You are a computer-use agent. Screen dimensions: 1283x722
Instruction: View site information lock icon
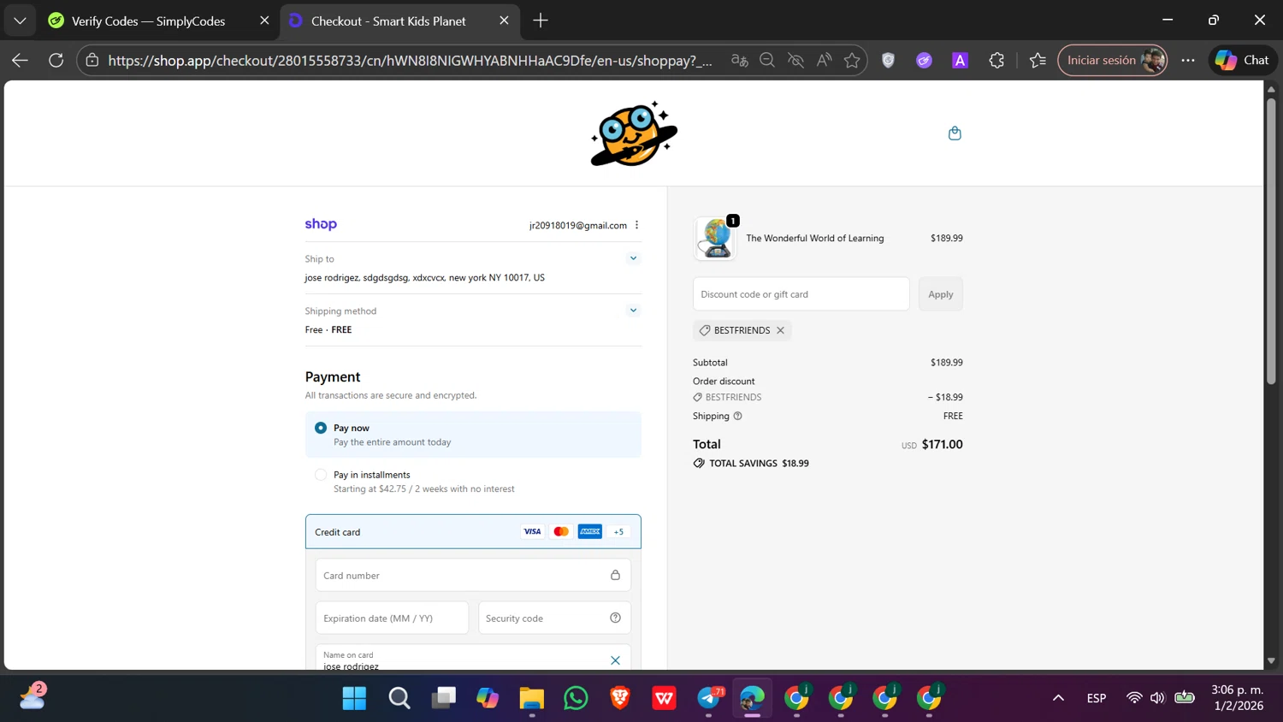(x=92, y=60)
